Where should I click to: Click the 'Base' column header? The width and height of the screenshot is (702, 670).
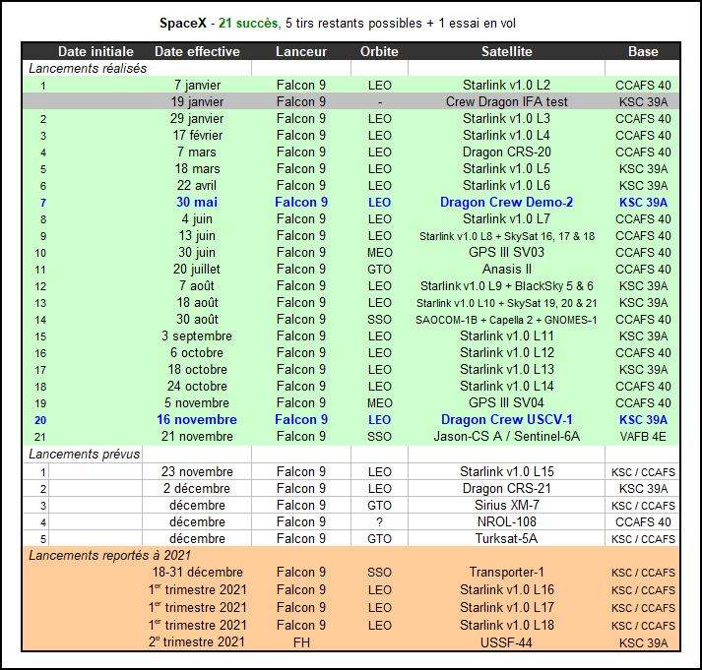click(x=643, y=51)
